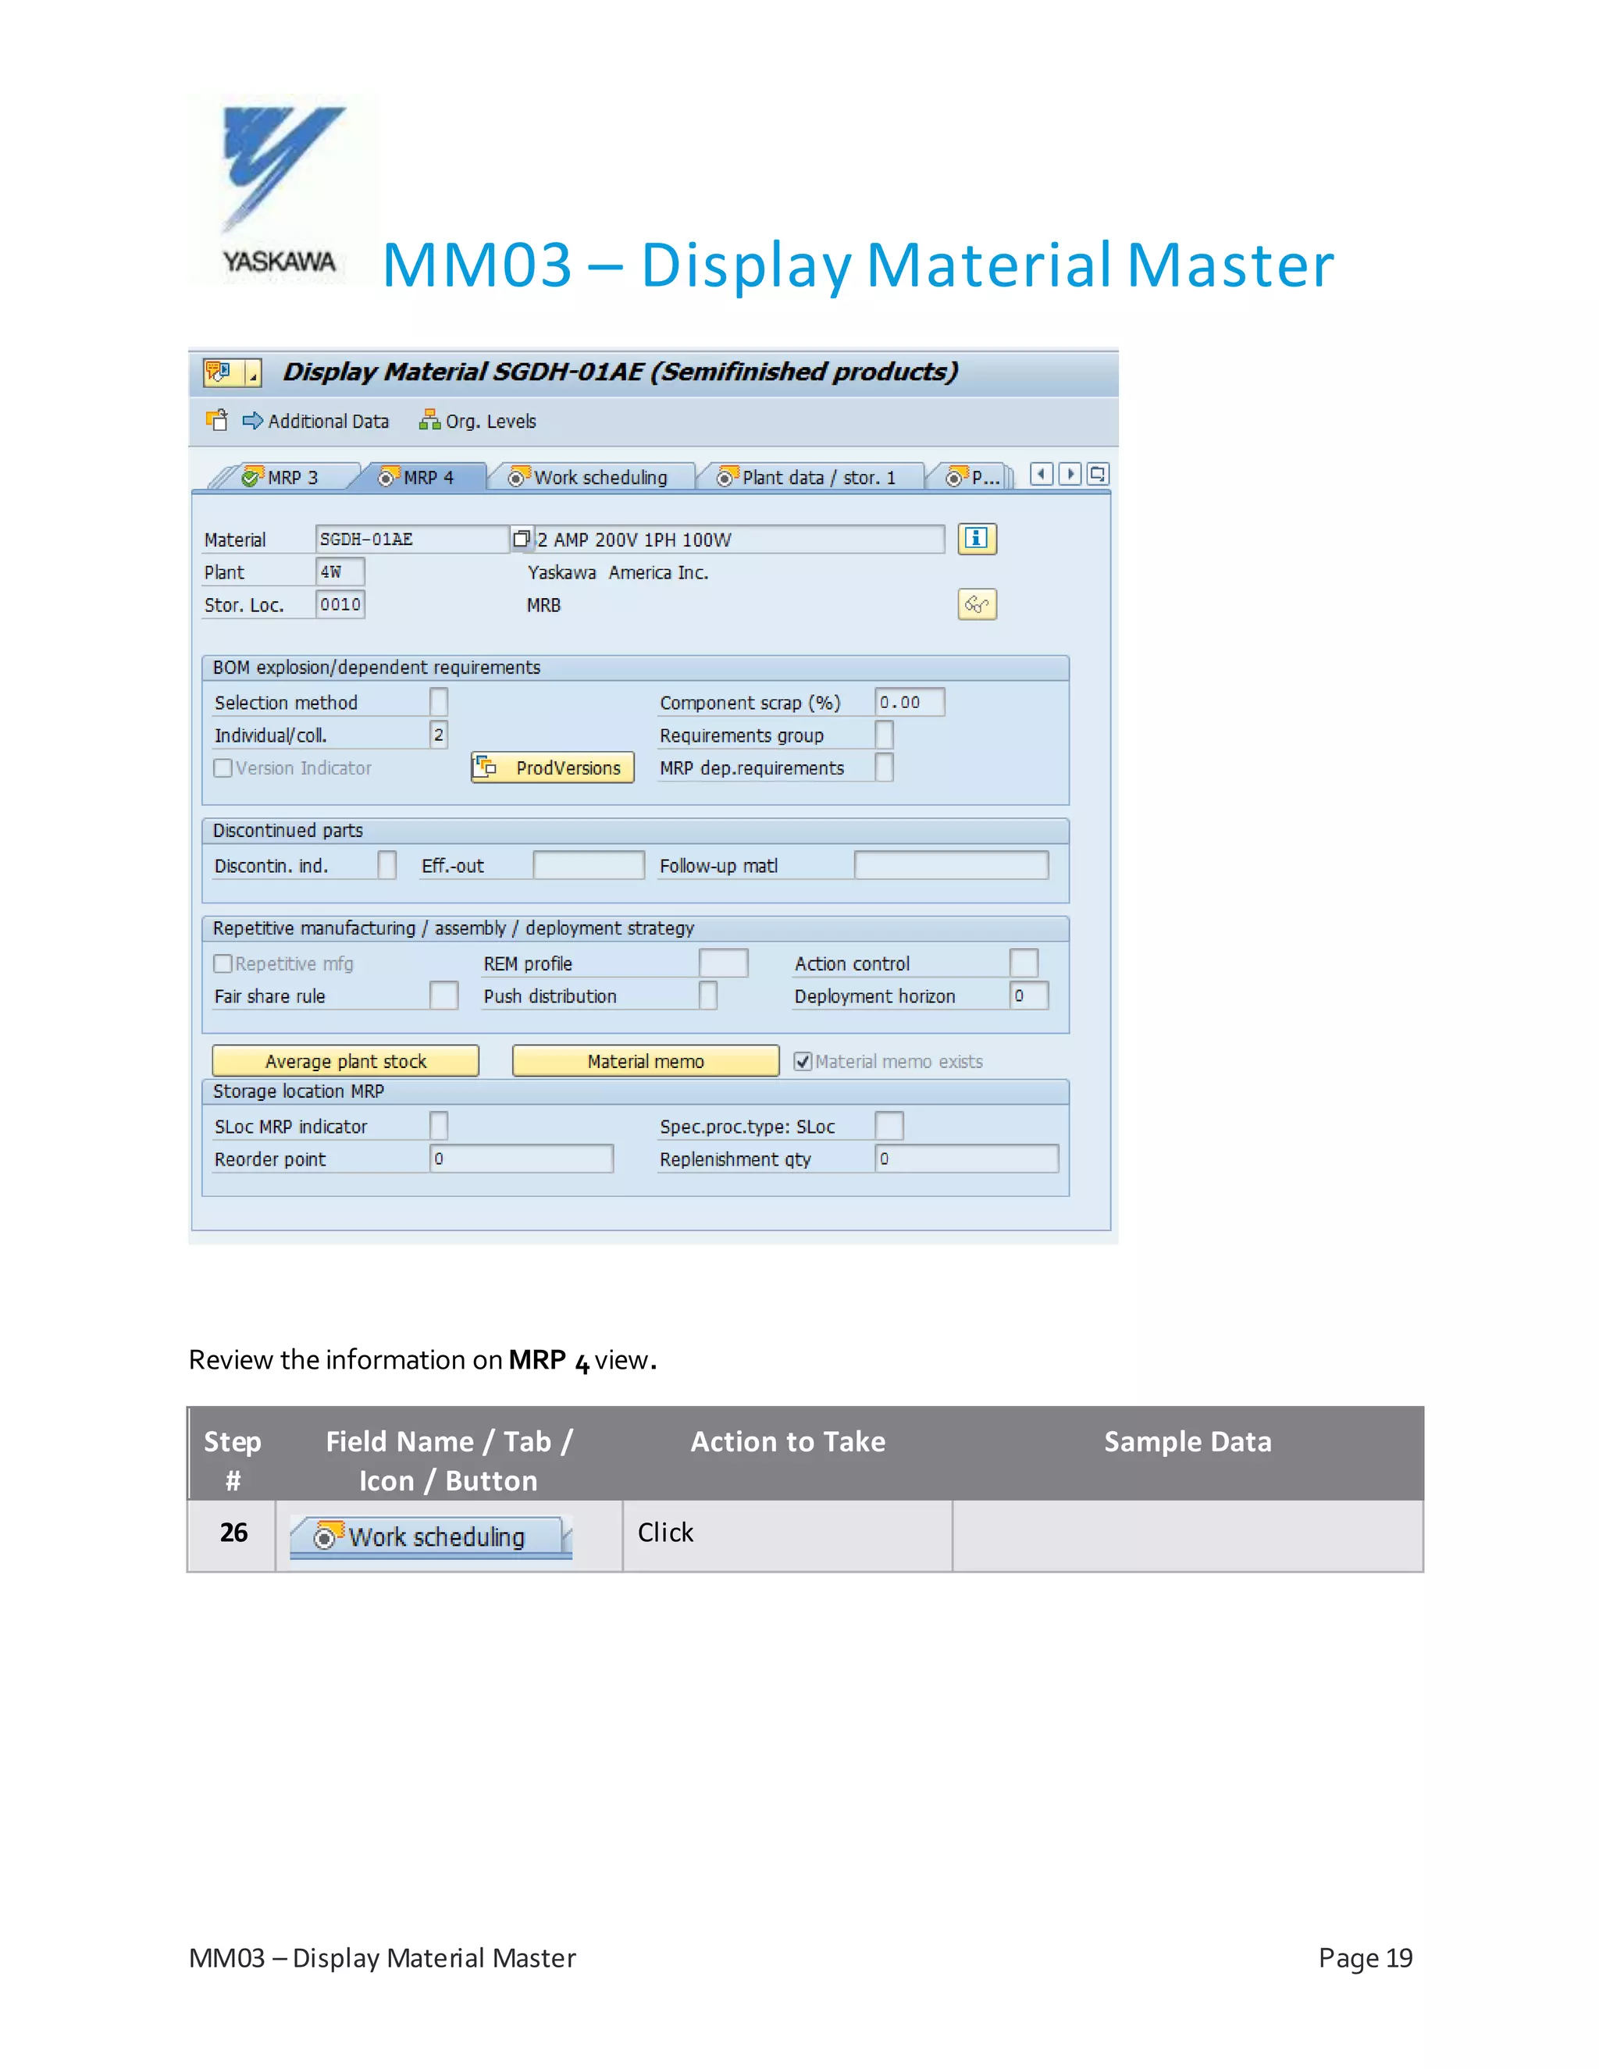
Task: Click the Requirements group field
Action: pos(884,735)
